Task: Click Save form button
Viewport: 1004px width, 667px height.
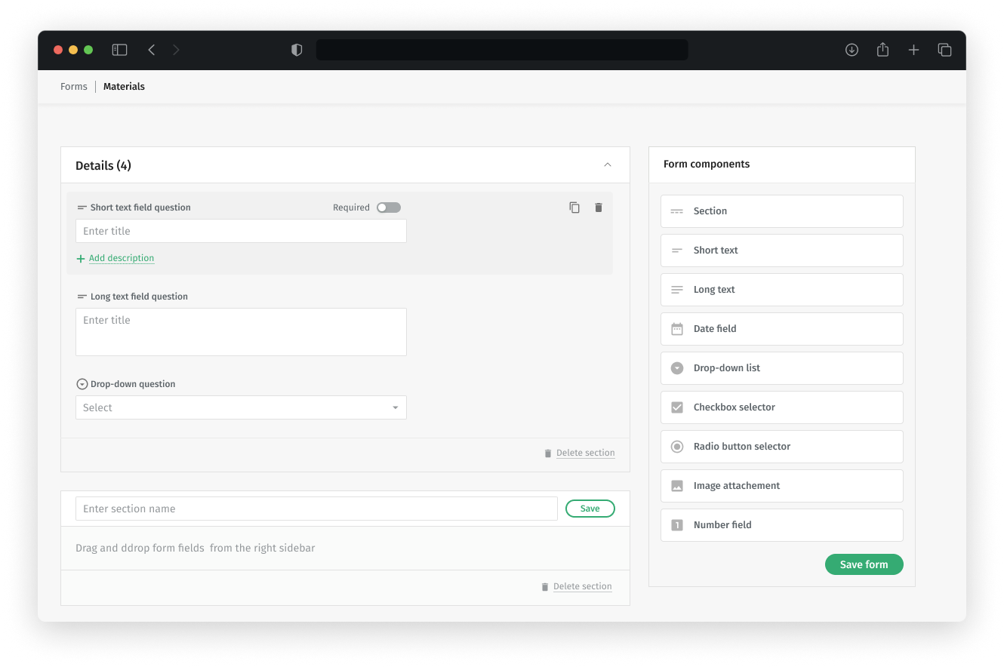Action: (864, 564)
